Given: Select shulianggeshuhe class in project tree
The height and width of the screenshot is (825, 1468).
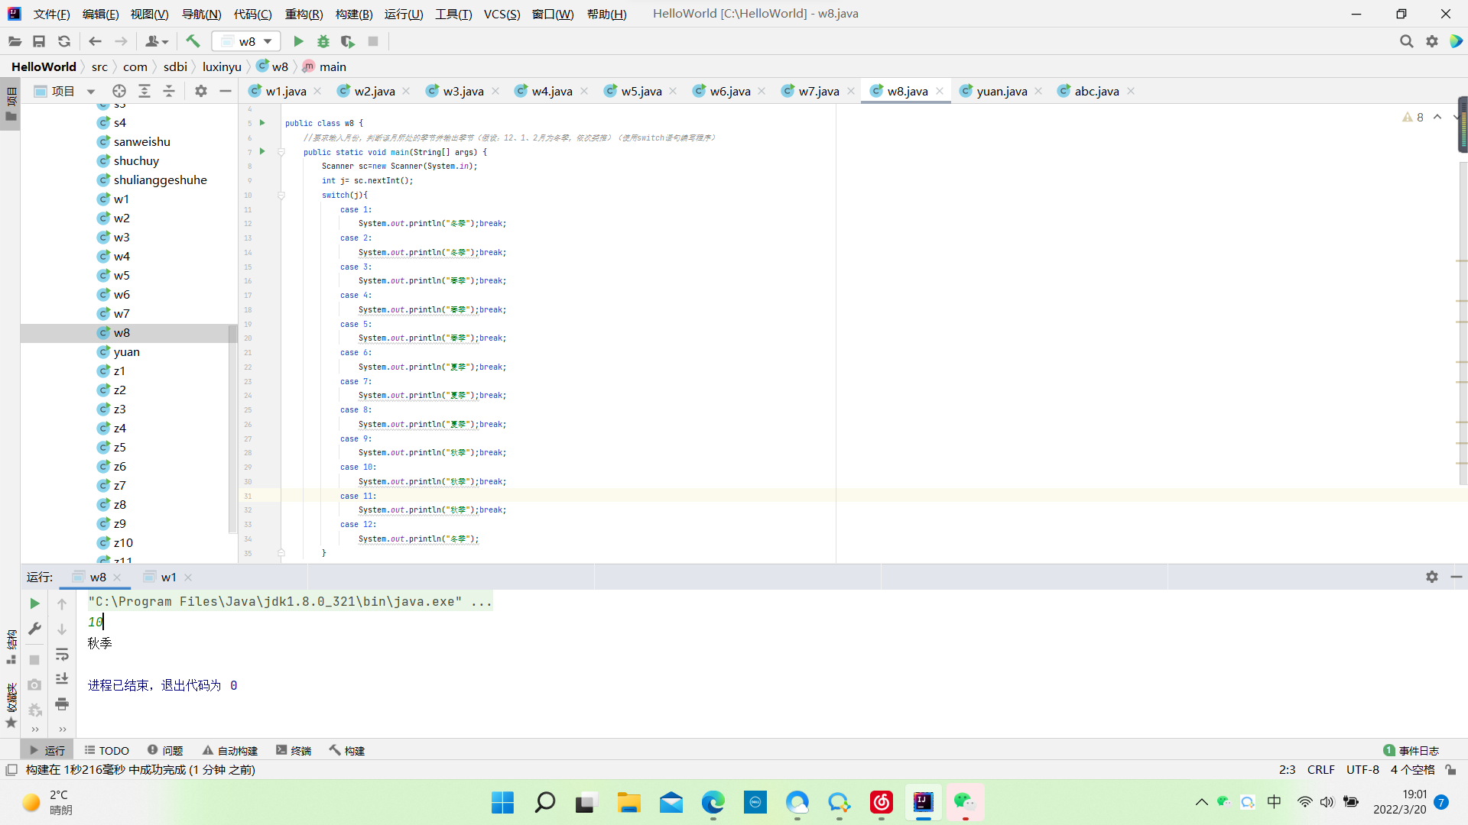Looking at the screenshot, I should [x=160, y=180].
